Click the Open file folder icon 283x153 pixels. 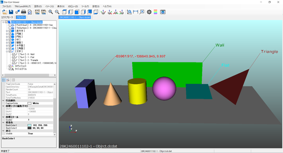pos(5,12)
